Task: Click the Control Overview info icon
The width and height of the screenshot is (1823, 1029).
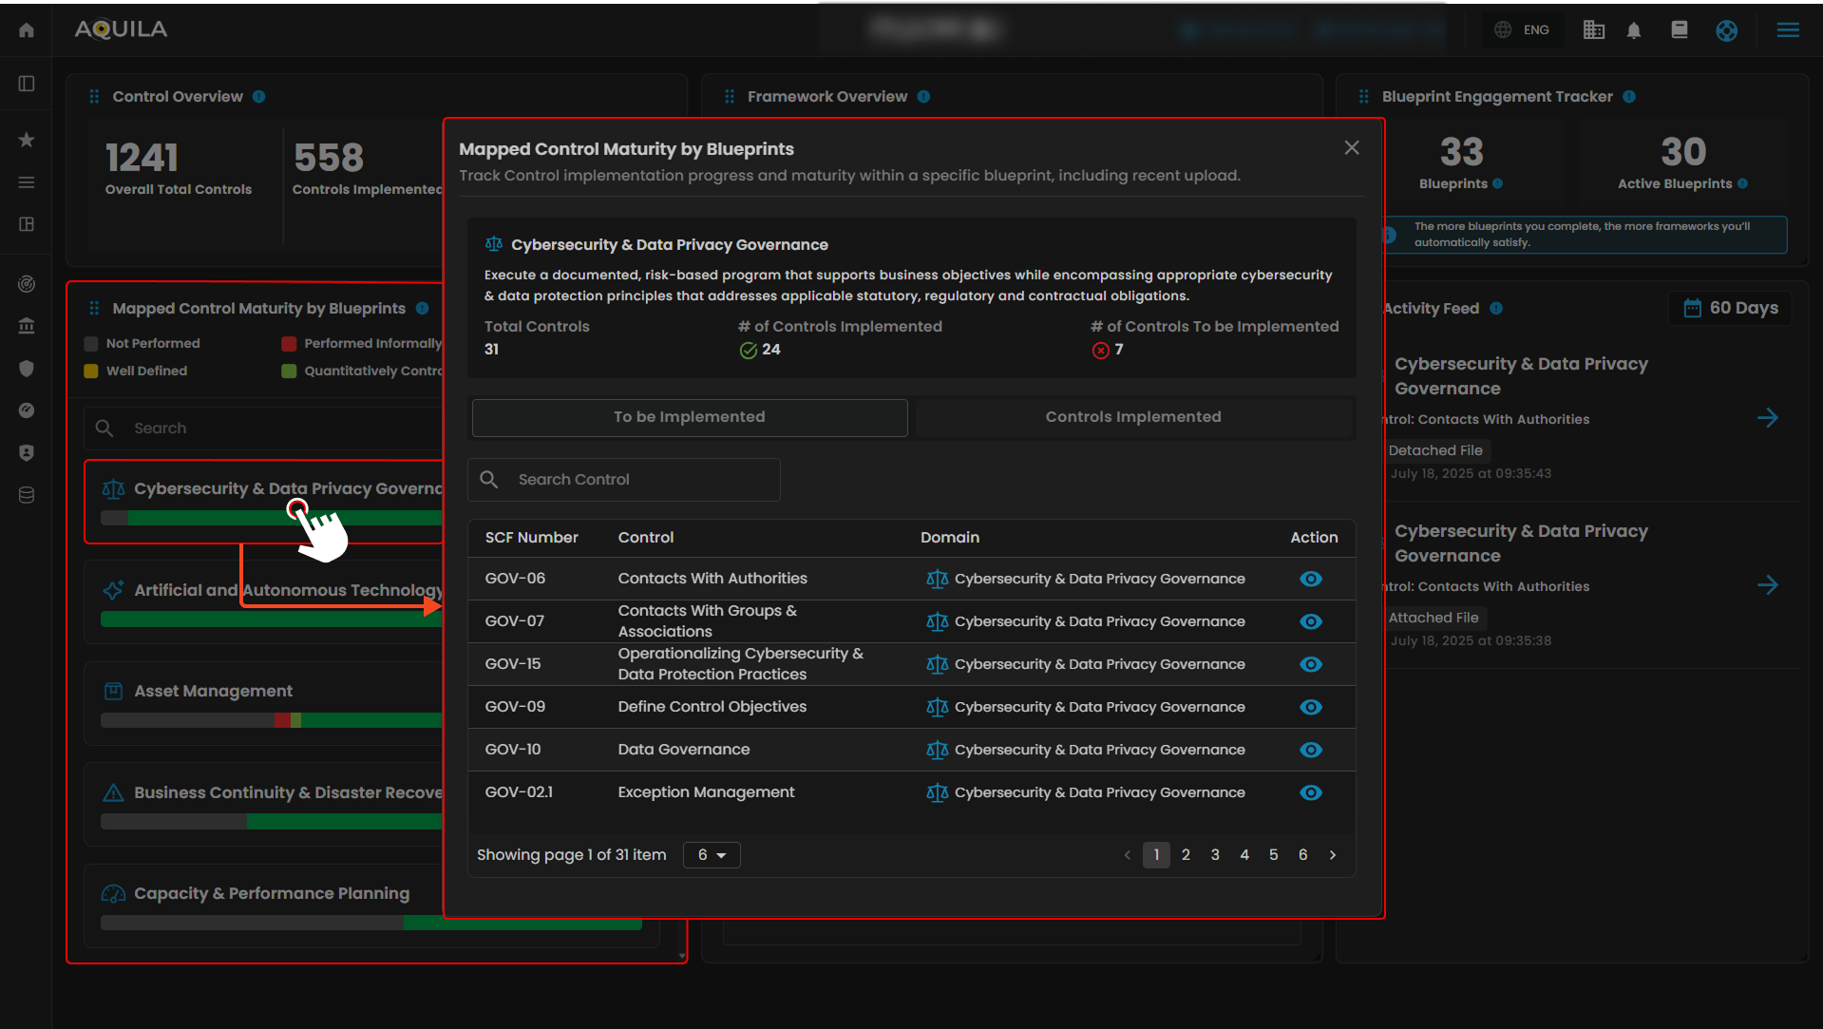Action: click(x=259, y=97)
